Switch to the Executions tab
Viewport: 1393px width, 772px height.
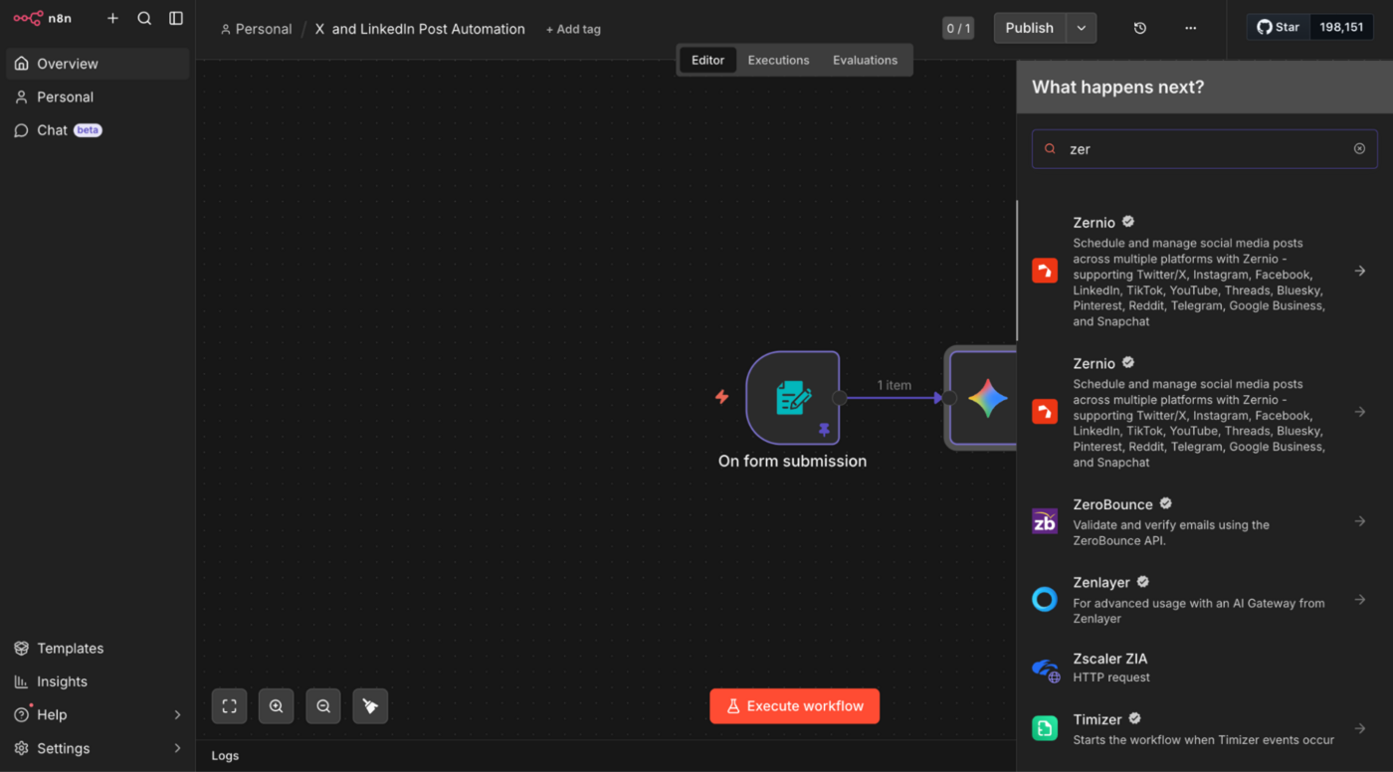[778, 60]
